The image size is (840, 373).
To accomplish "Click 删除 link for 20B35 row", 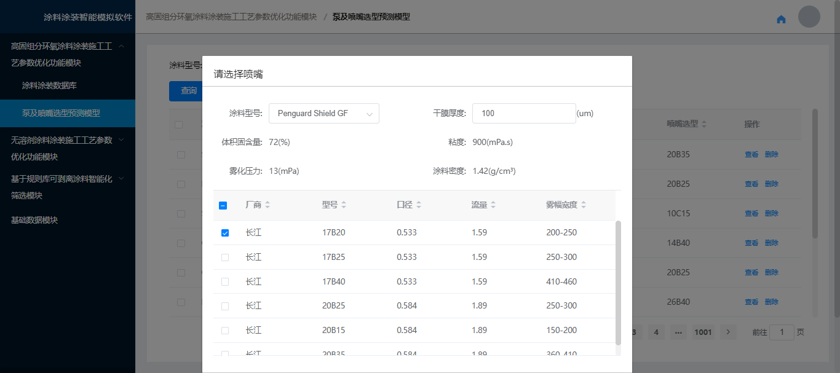I will [x=771, y=154].
